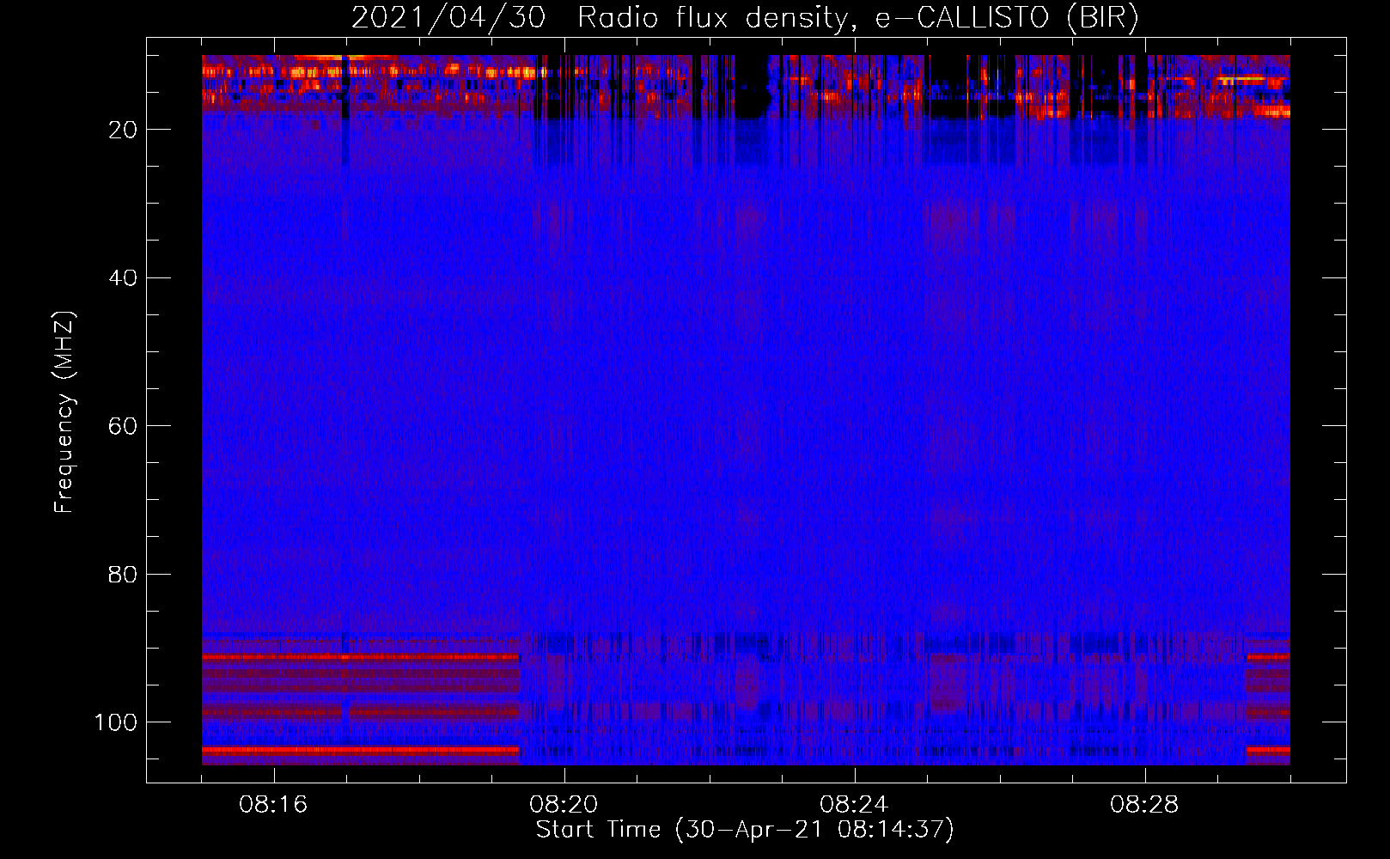1390x859 pixels.
Task: Click the 08:16 time tick label
Action: [x=273, y=805]
